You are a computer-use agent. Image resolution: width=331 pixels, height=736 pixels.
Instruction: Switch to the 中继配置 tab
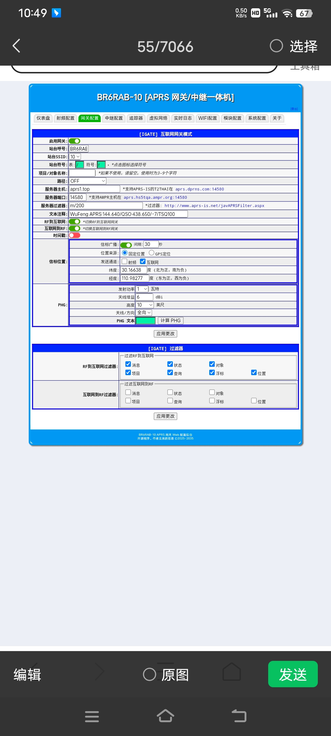coord(114,118)
